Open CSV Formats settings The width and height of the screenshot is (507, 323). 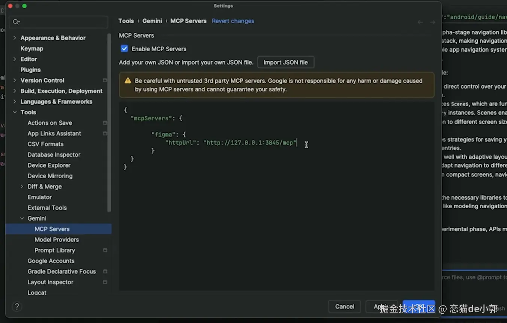45,144
